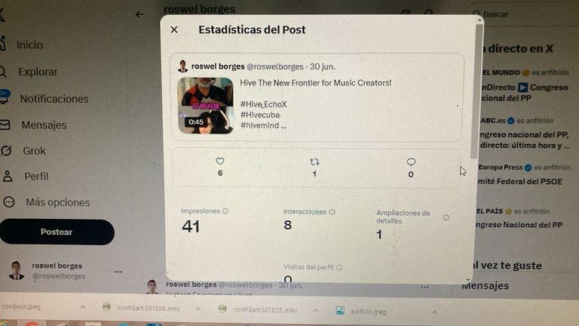Open info icon beside Interacciones
The image size is (579, 326).
[332, 212]
